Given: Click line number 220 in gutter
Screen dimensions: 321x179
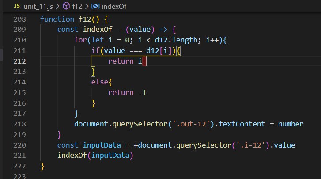Looking at the screenshot, I should (20, 145).
